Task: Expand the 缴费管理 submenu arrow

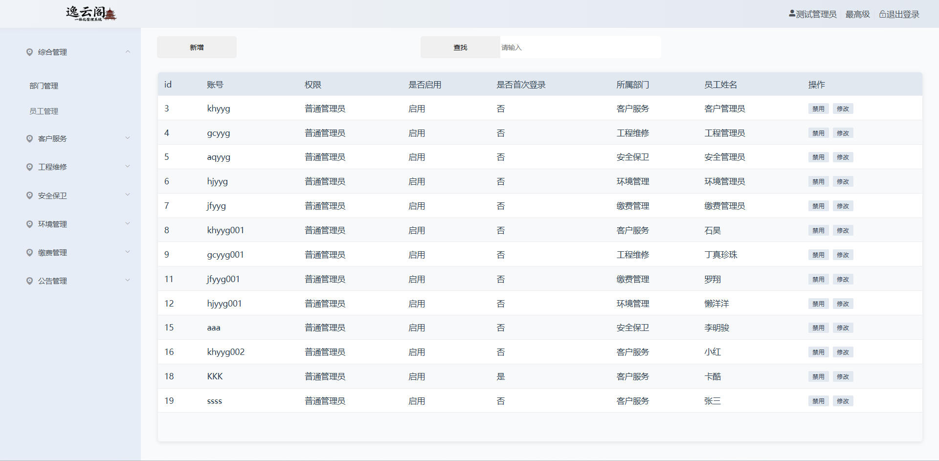Action: click(x=128, y=252)
